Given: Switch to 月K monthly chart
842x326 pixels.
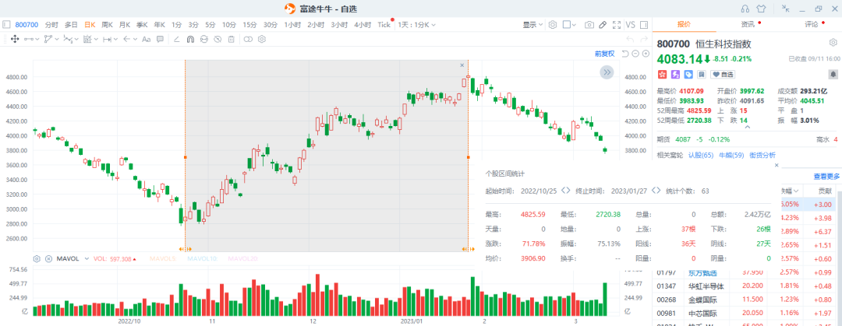Looking at the screenshot, I should point(125,25).
